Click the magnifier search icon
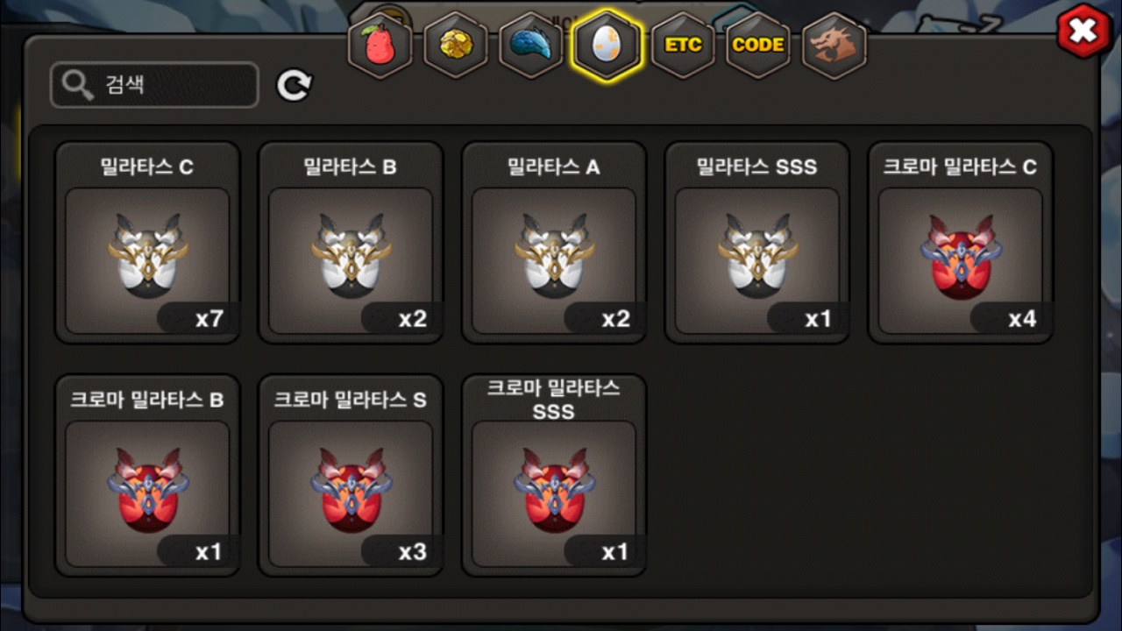 78,85
